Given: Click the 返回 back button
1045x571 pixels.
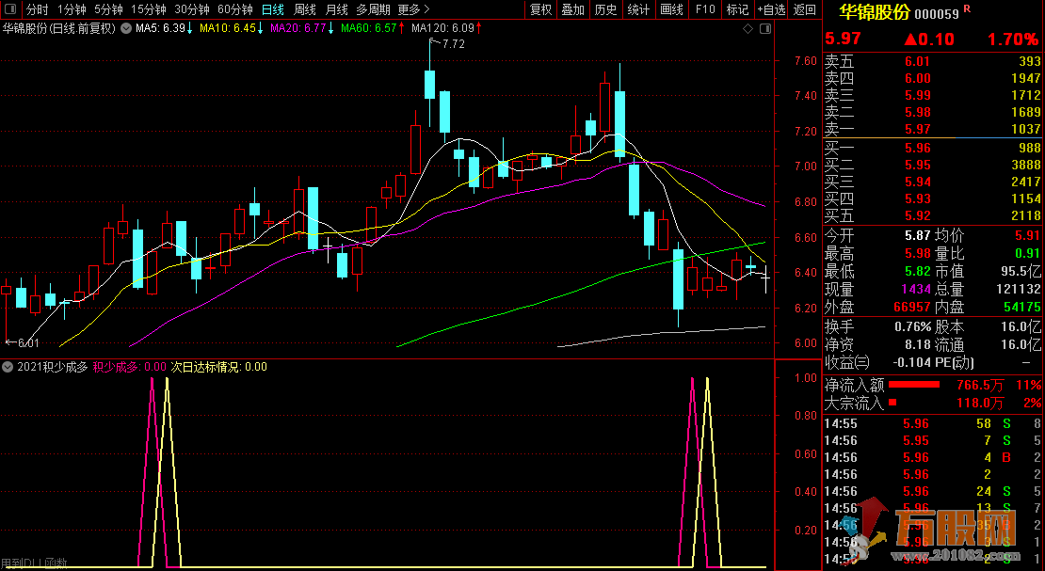Looking at the screenshot, I should (x=804, y=9).
